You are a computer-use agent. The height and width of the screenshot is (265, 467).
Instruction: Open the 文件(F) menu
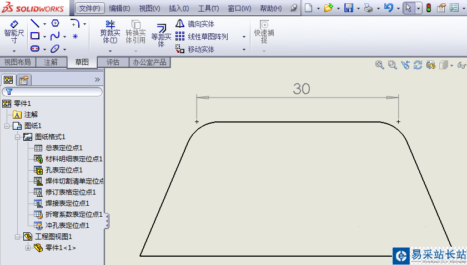click(89, 8)
